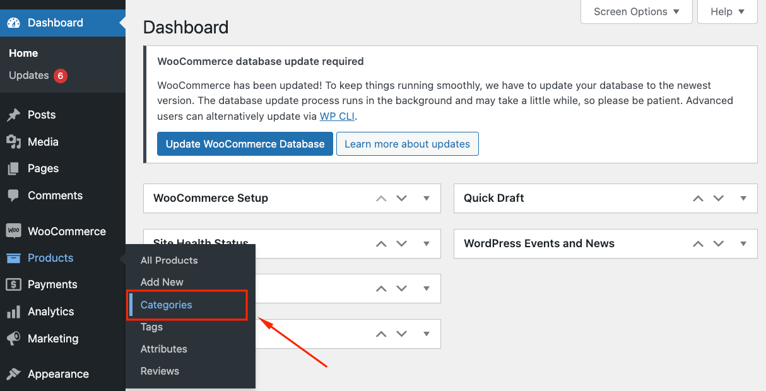The image size is (766, 391).
Task: Click the red Updates count badge
Action: 61,76
